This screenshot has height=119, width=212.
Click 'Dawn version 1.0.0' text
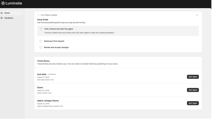(x=44, y=93)
